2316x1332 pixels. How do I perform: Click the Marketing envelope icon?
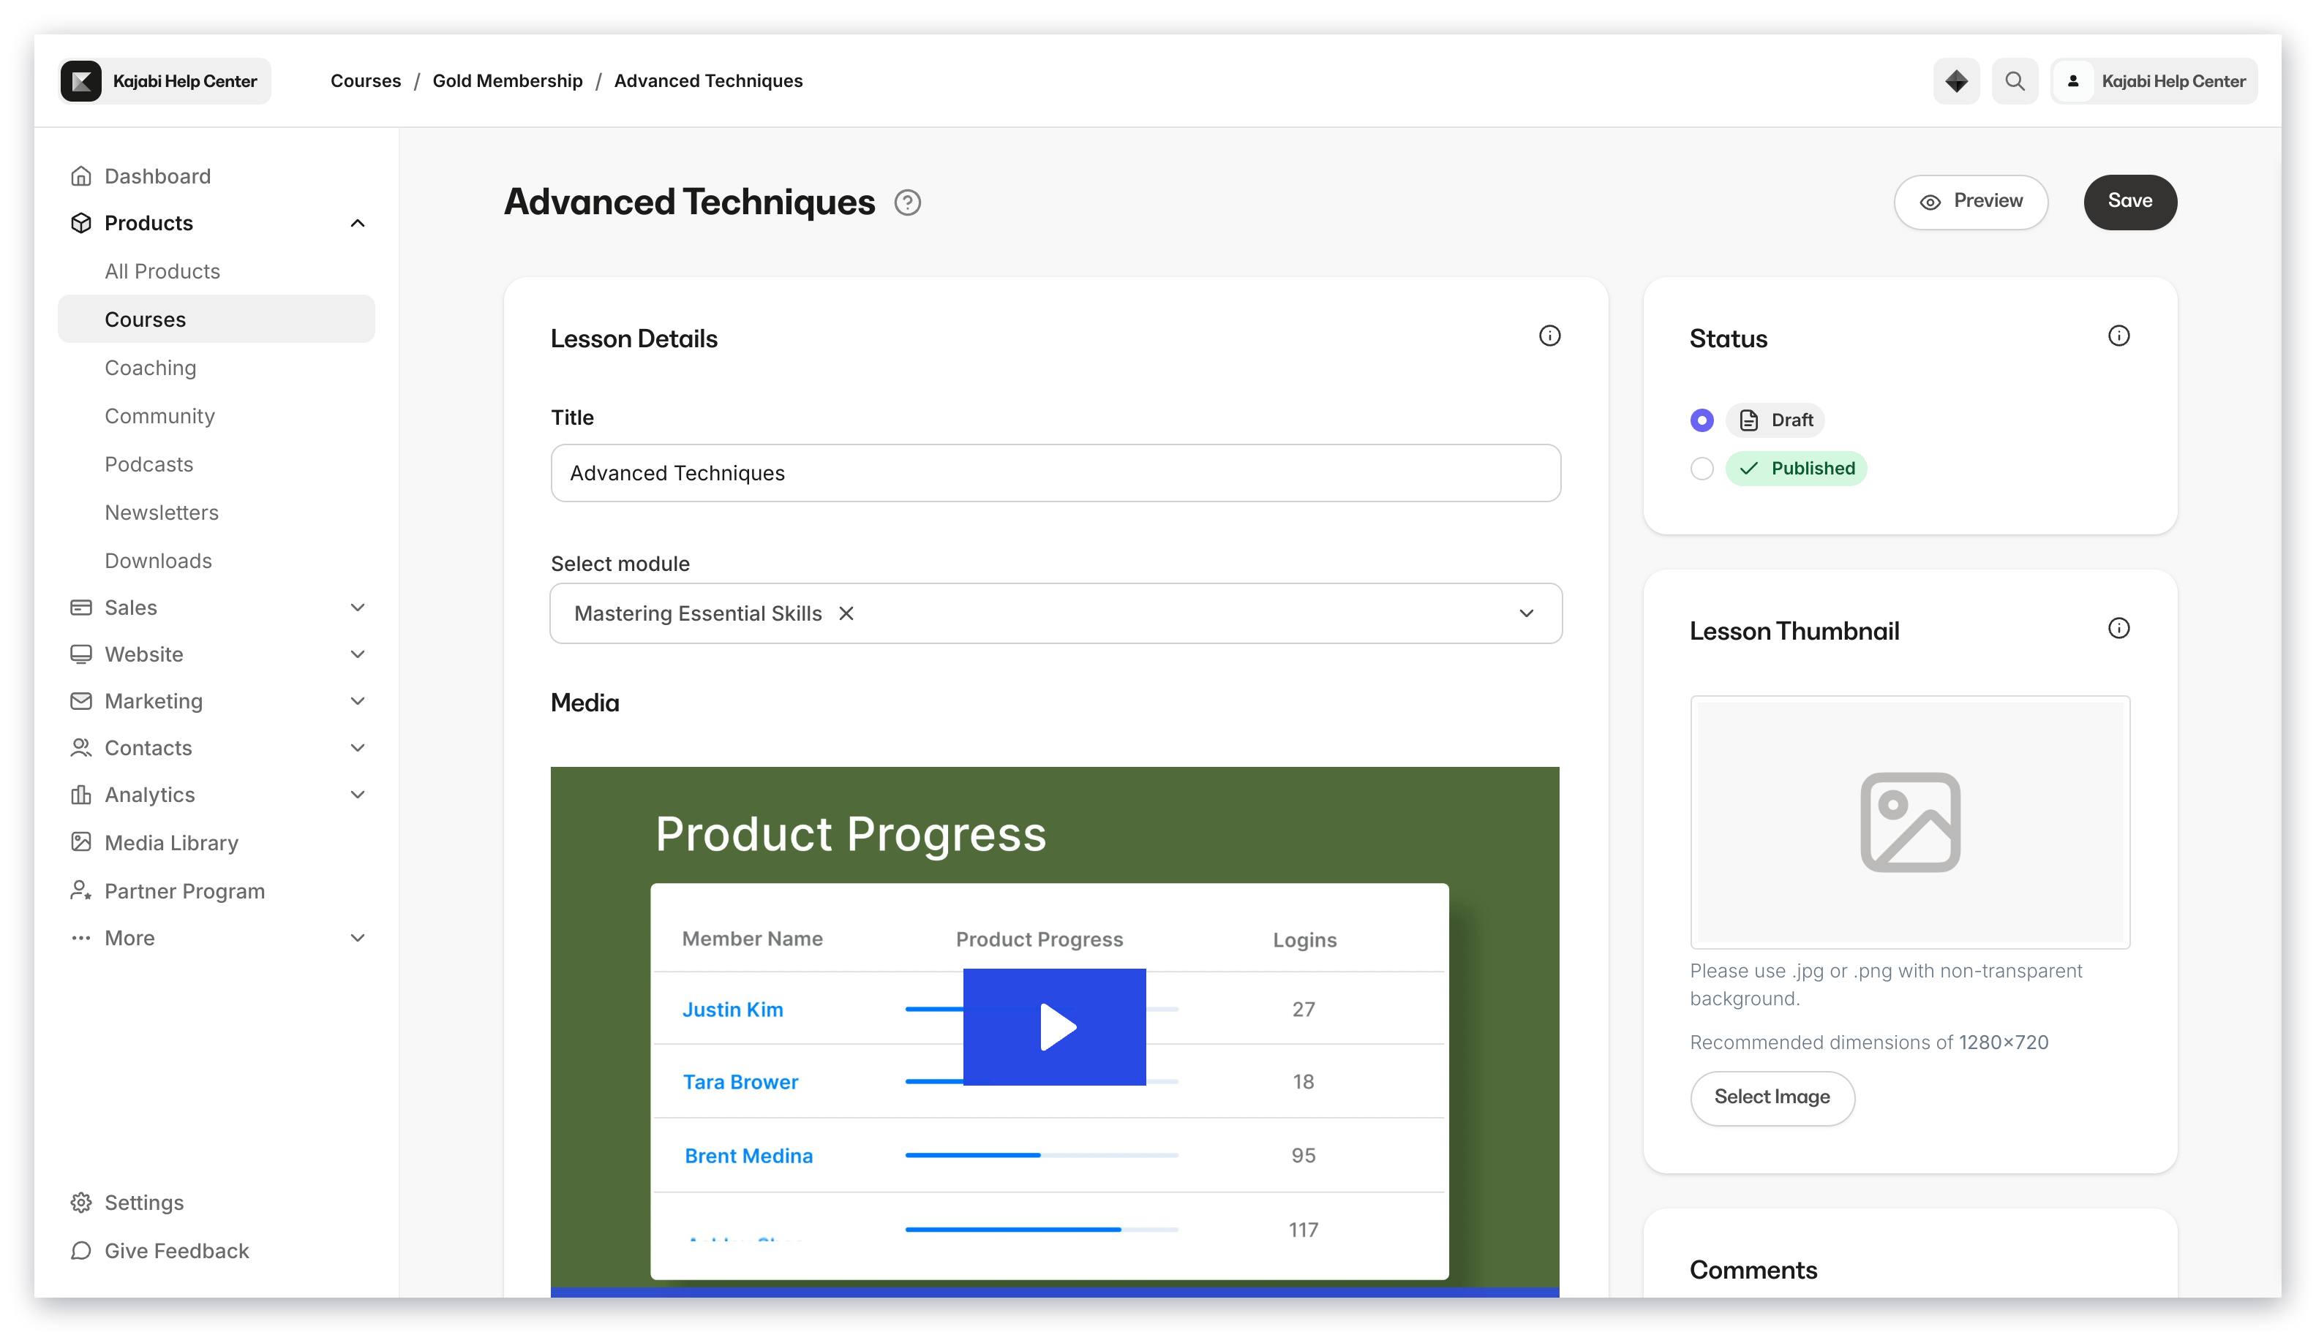[x=80, y=701]
